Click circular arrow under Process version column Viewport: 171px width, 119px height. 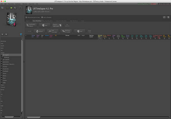click(128, 39)
